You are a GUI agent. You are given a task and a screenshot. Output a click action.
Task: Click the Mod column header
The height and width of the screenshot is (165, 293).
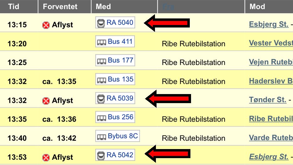(x=257, y=7)
